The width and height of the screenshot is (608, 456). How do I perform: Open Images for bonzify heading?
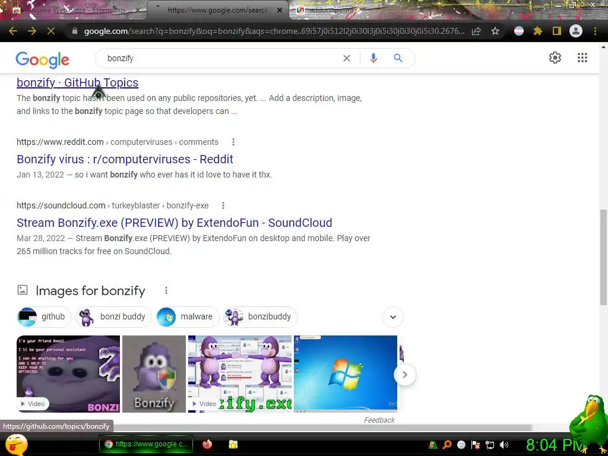pos(90,290)
